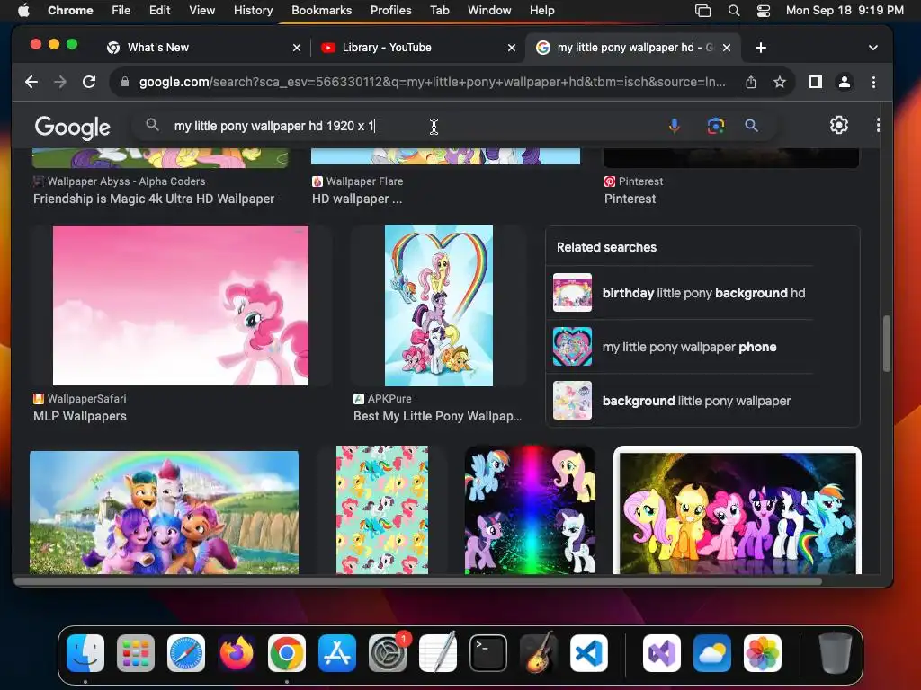
Task: Share this page via share icon
Action: pyautogui.click(x=751, y=82)
